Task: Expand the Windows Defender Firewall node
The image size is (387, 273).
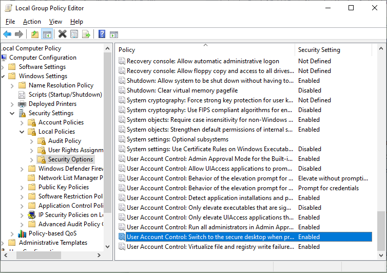Action: coord(22,169)
